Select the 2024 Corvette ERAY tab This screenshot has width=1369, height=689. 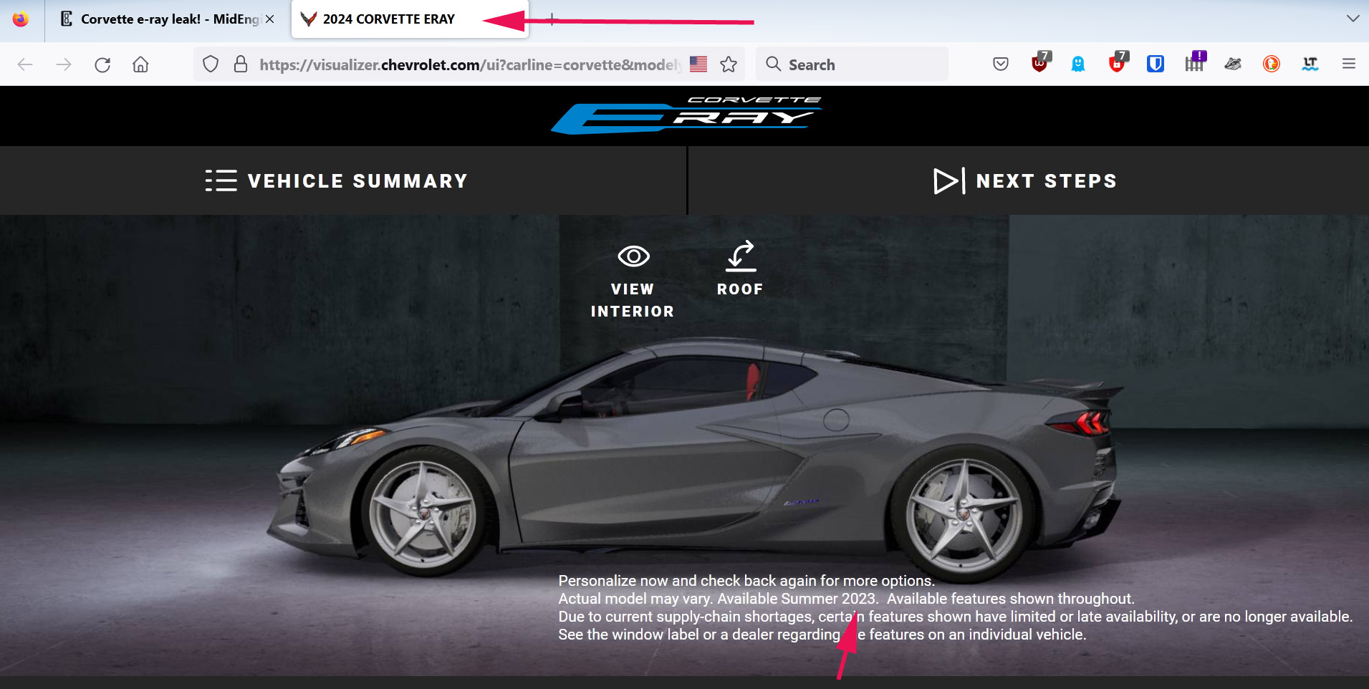click(x=388, y=19)
